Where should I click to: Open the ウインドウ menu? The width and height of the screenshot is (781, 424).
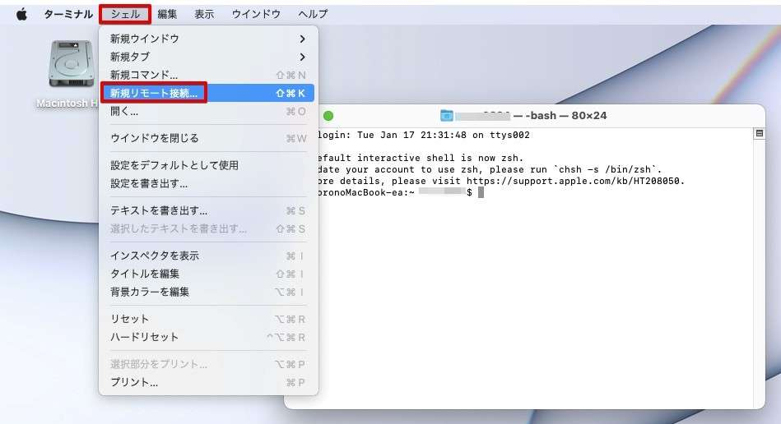click(256, 14)
